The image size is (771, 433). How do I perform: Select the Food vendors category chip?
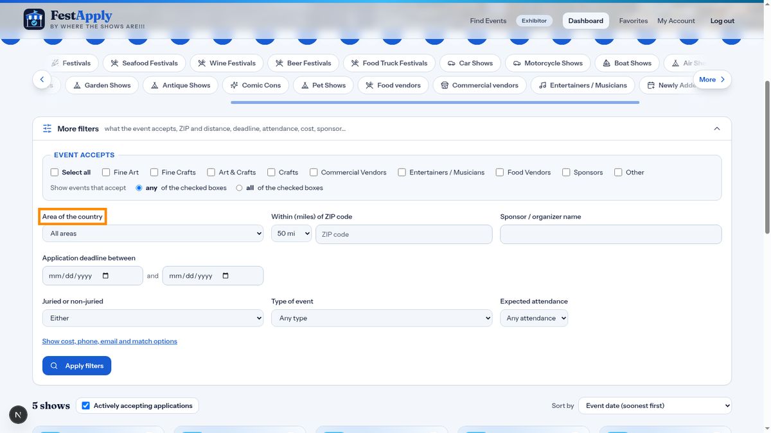(393, 85)
